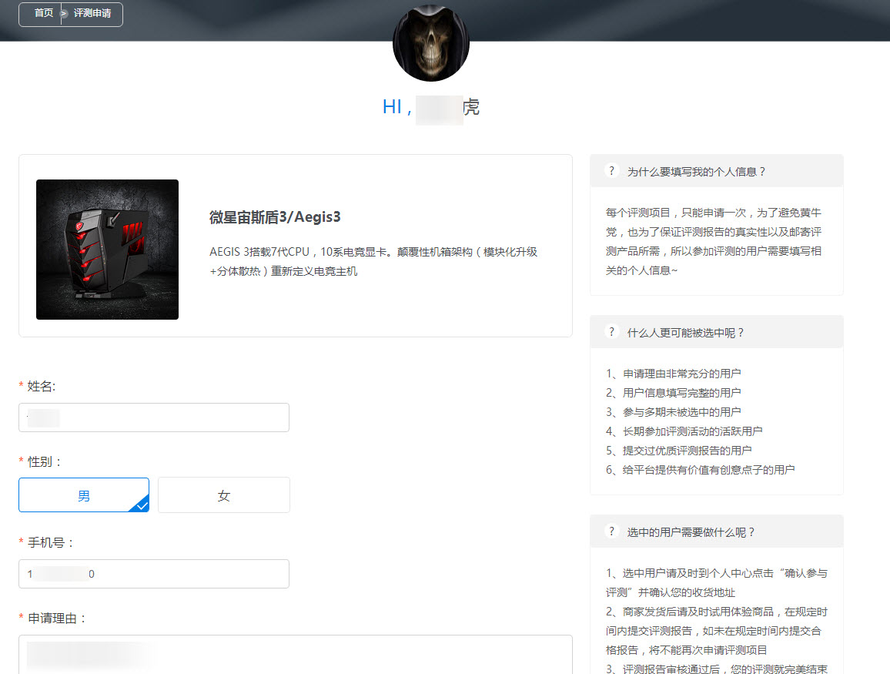Open the 首页 breadcrumb menu item
The width and height of the screenshot is (890, 674).
click(42, 14)
